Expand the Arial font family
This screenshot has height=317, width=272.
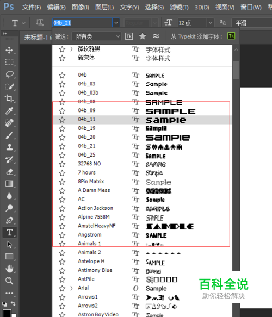pyautogui.click(x=71, y=288)
